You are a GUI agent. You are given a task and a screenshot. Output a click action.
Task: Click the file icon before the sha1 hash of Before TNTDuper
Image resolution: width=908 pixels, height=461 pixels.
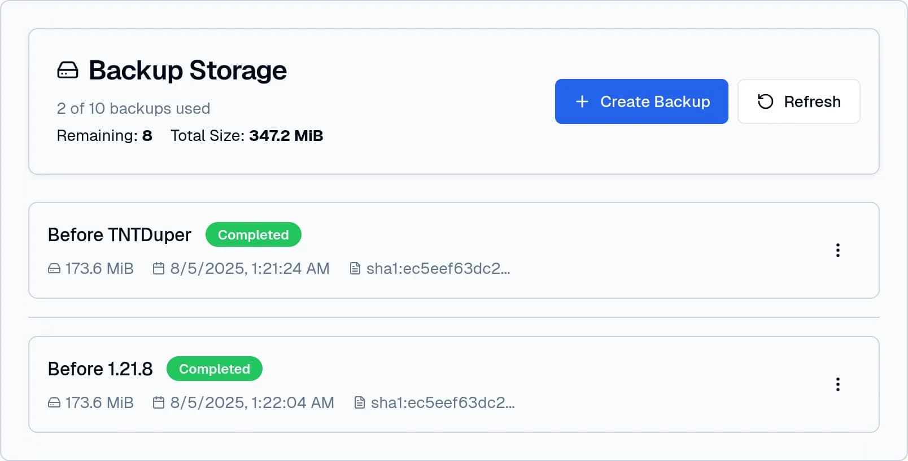[x=355, y=269]
